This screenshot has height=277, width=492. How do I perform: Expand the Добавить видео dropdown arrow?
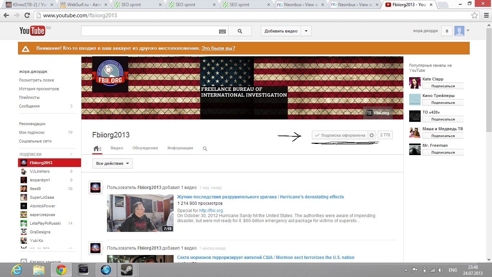306,31
